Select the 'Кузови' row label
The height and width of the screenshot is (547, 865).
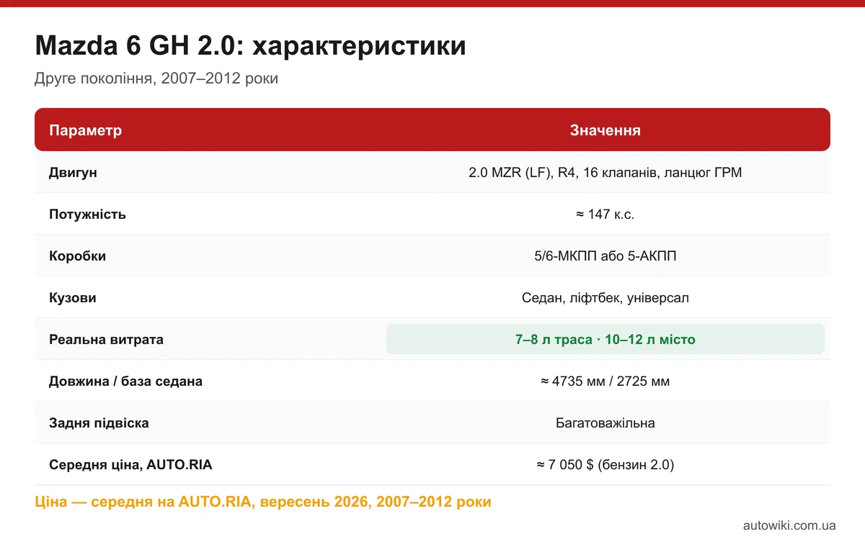pyautogui.click(x=72, y=298)
